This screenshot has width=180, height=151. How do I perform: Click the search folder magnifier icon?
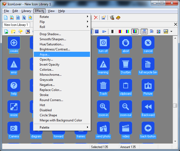tap(21, 31)
